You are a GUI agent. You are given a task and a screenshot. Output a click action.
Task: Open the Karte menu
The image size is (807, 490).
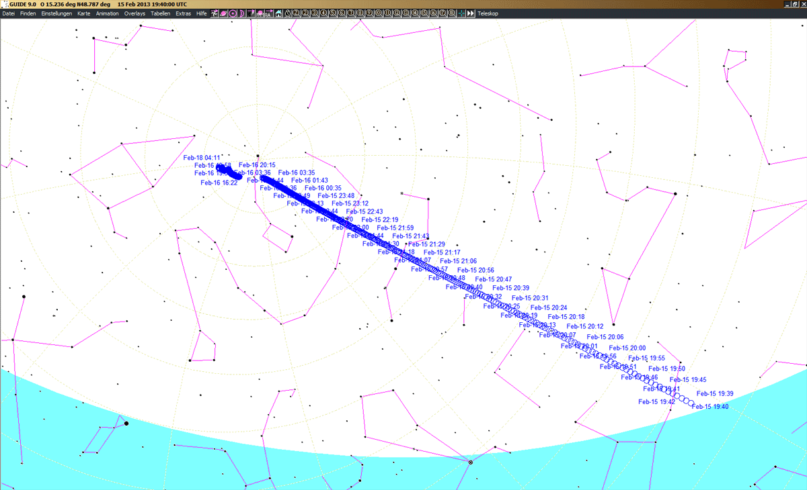click(x=84, y=13)
